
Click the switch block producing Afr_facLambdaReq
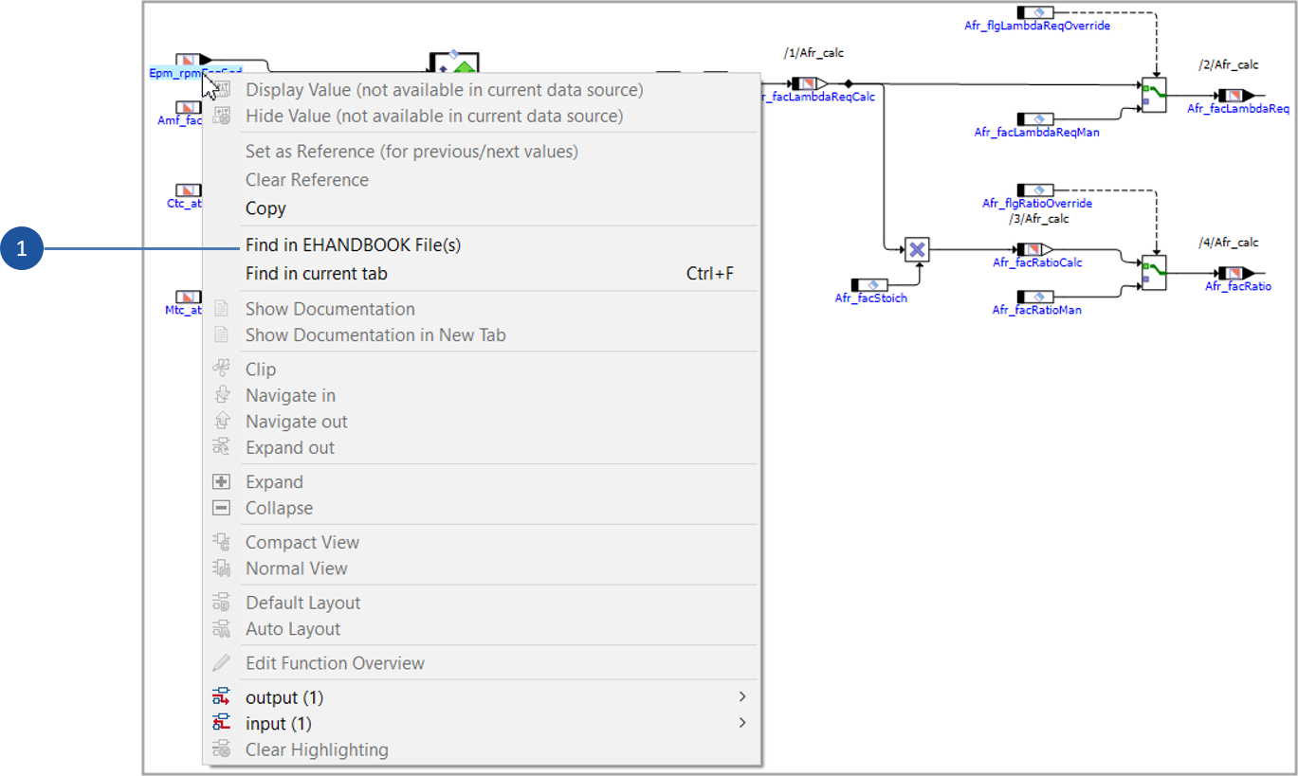click(x=1153, y=93)
